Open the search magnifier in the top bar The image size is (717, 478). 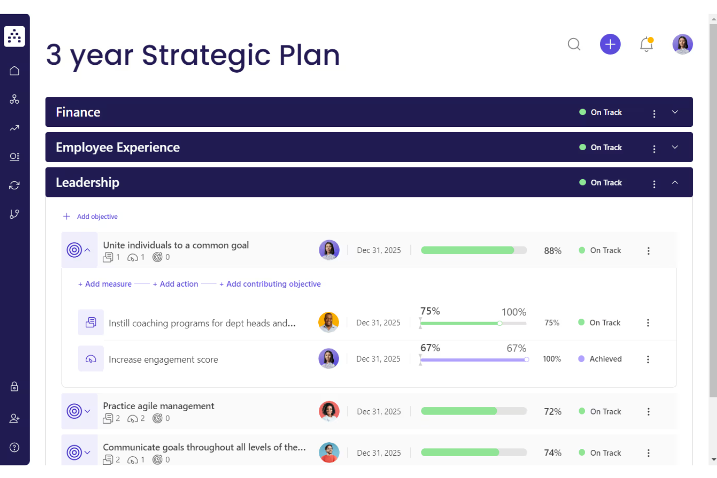point(574,44)
